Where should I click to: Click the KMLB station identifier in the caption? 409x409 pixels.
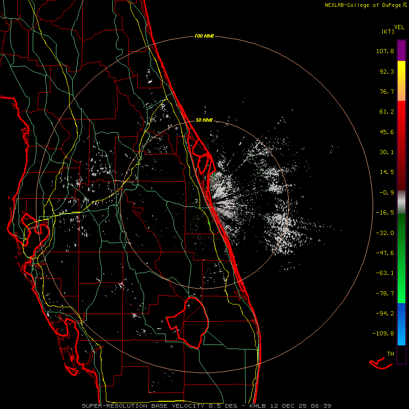pos(259,406)
